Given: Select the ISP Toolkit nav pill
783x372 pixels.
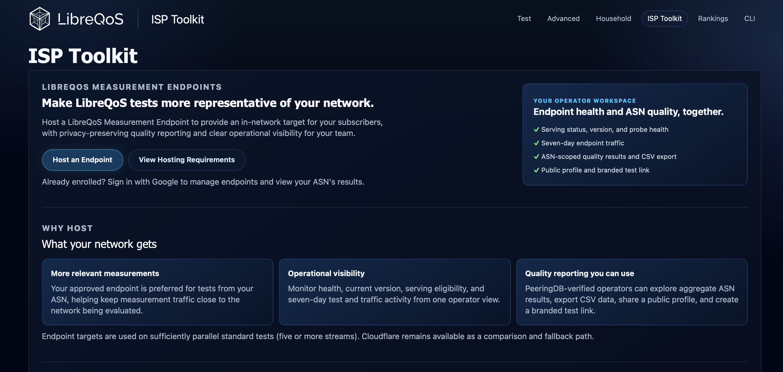Looking at the screenshot, I should click(x=664, y=19).
